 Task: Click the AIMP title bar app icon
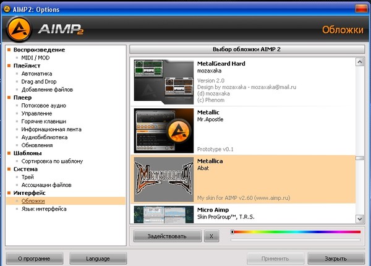[7, 9]
